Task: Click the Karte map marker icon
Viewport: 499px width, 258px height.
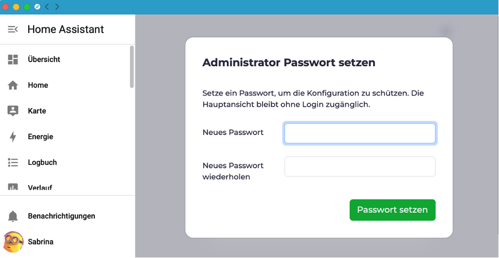Action: [13, 111]
